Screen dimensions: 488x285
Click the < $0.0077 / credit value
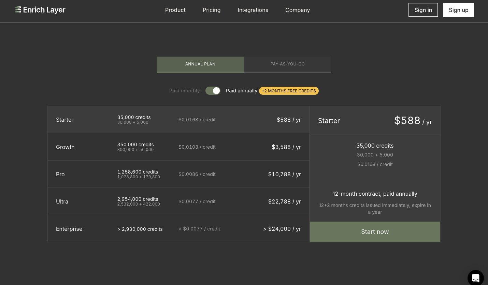pyautogui.click(x=199, y=229)
